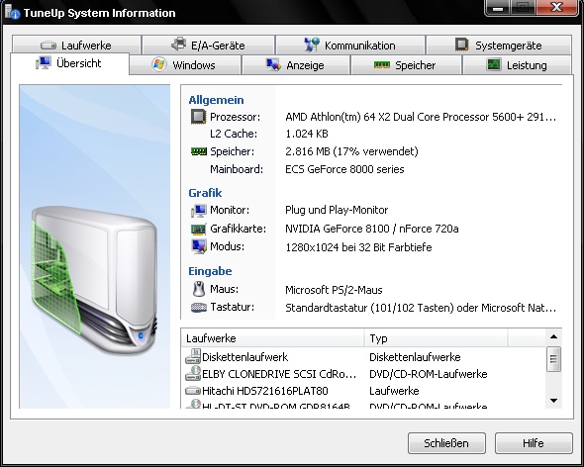Click the chip icon on Systemgeräte tab
The image size is (584, 467).
(462, 45)
